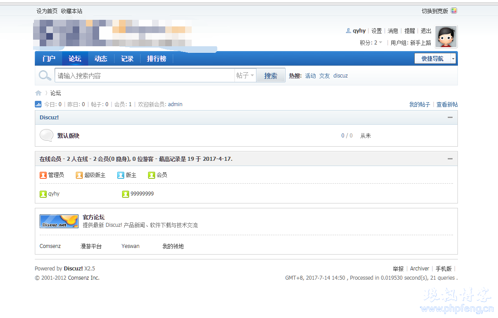Image resolution: width=498 pixels, height=318 pixels.
Task: Click the color switch-to-wide-version icon
Action: pyautogui.click(x=454, y=11)
